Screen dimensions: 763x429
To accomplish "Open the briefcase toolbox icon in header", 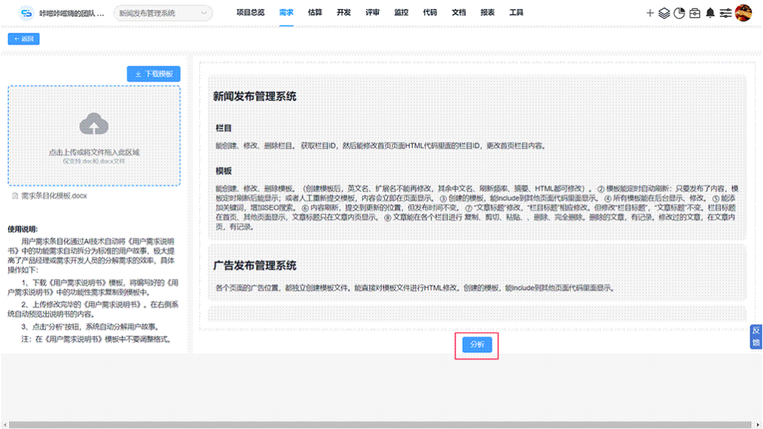I will tap(695, 13).
